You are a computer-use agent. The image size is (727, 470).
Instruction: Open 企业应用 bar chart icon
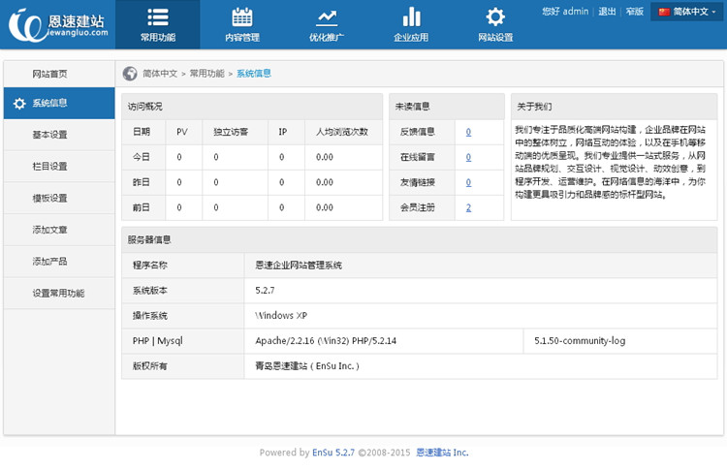point(411,16)
